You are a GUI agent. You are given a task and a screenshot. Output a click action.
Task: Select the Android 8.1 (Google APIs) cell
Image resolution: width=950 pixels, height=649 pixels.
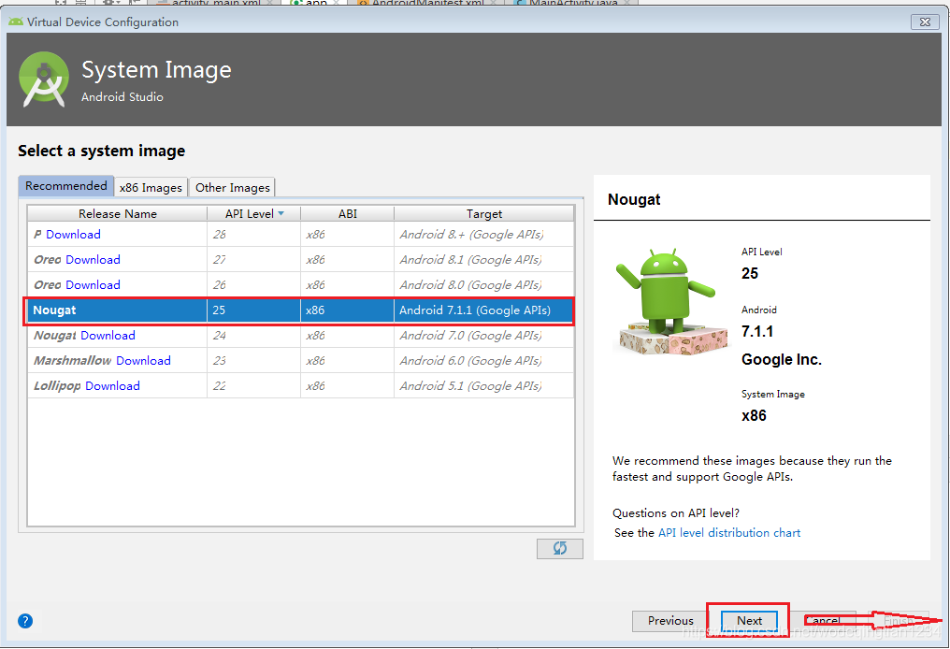[484, 259]
